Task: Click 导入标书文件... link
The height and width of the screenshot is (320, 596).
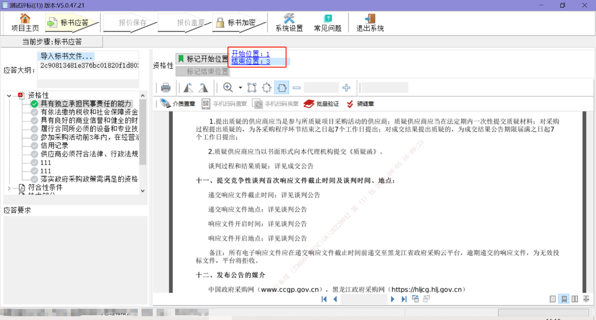Action: point(67,56)
